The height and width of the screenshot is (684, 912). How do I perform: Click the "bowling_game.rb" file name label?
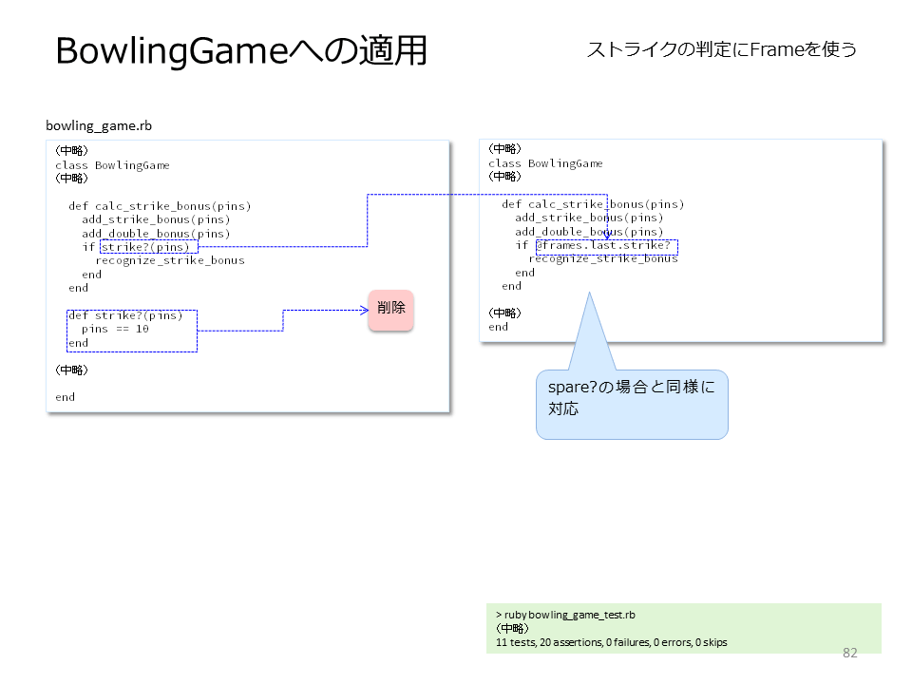99,125
